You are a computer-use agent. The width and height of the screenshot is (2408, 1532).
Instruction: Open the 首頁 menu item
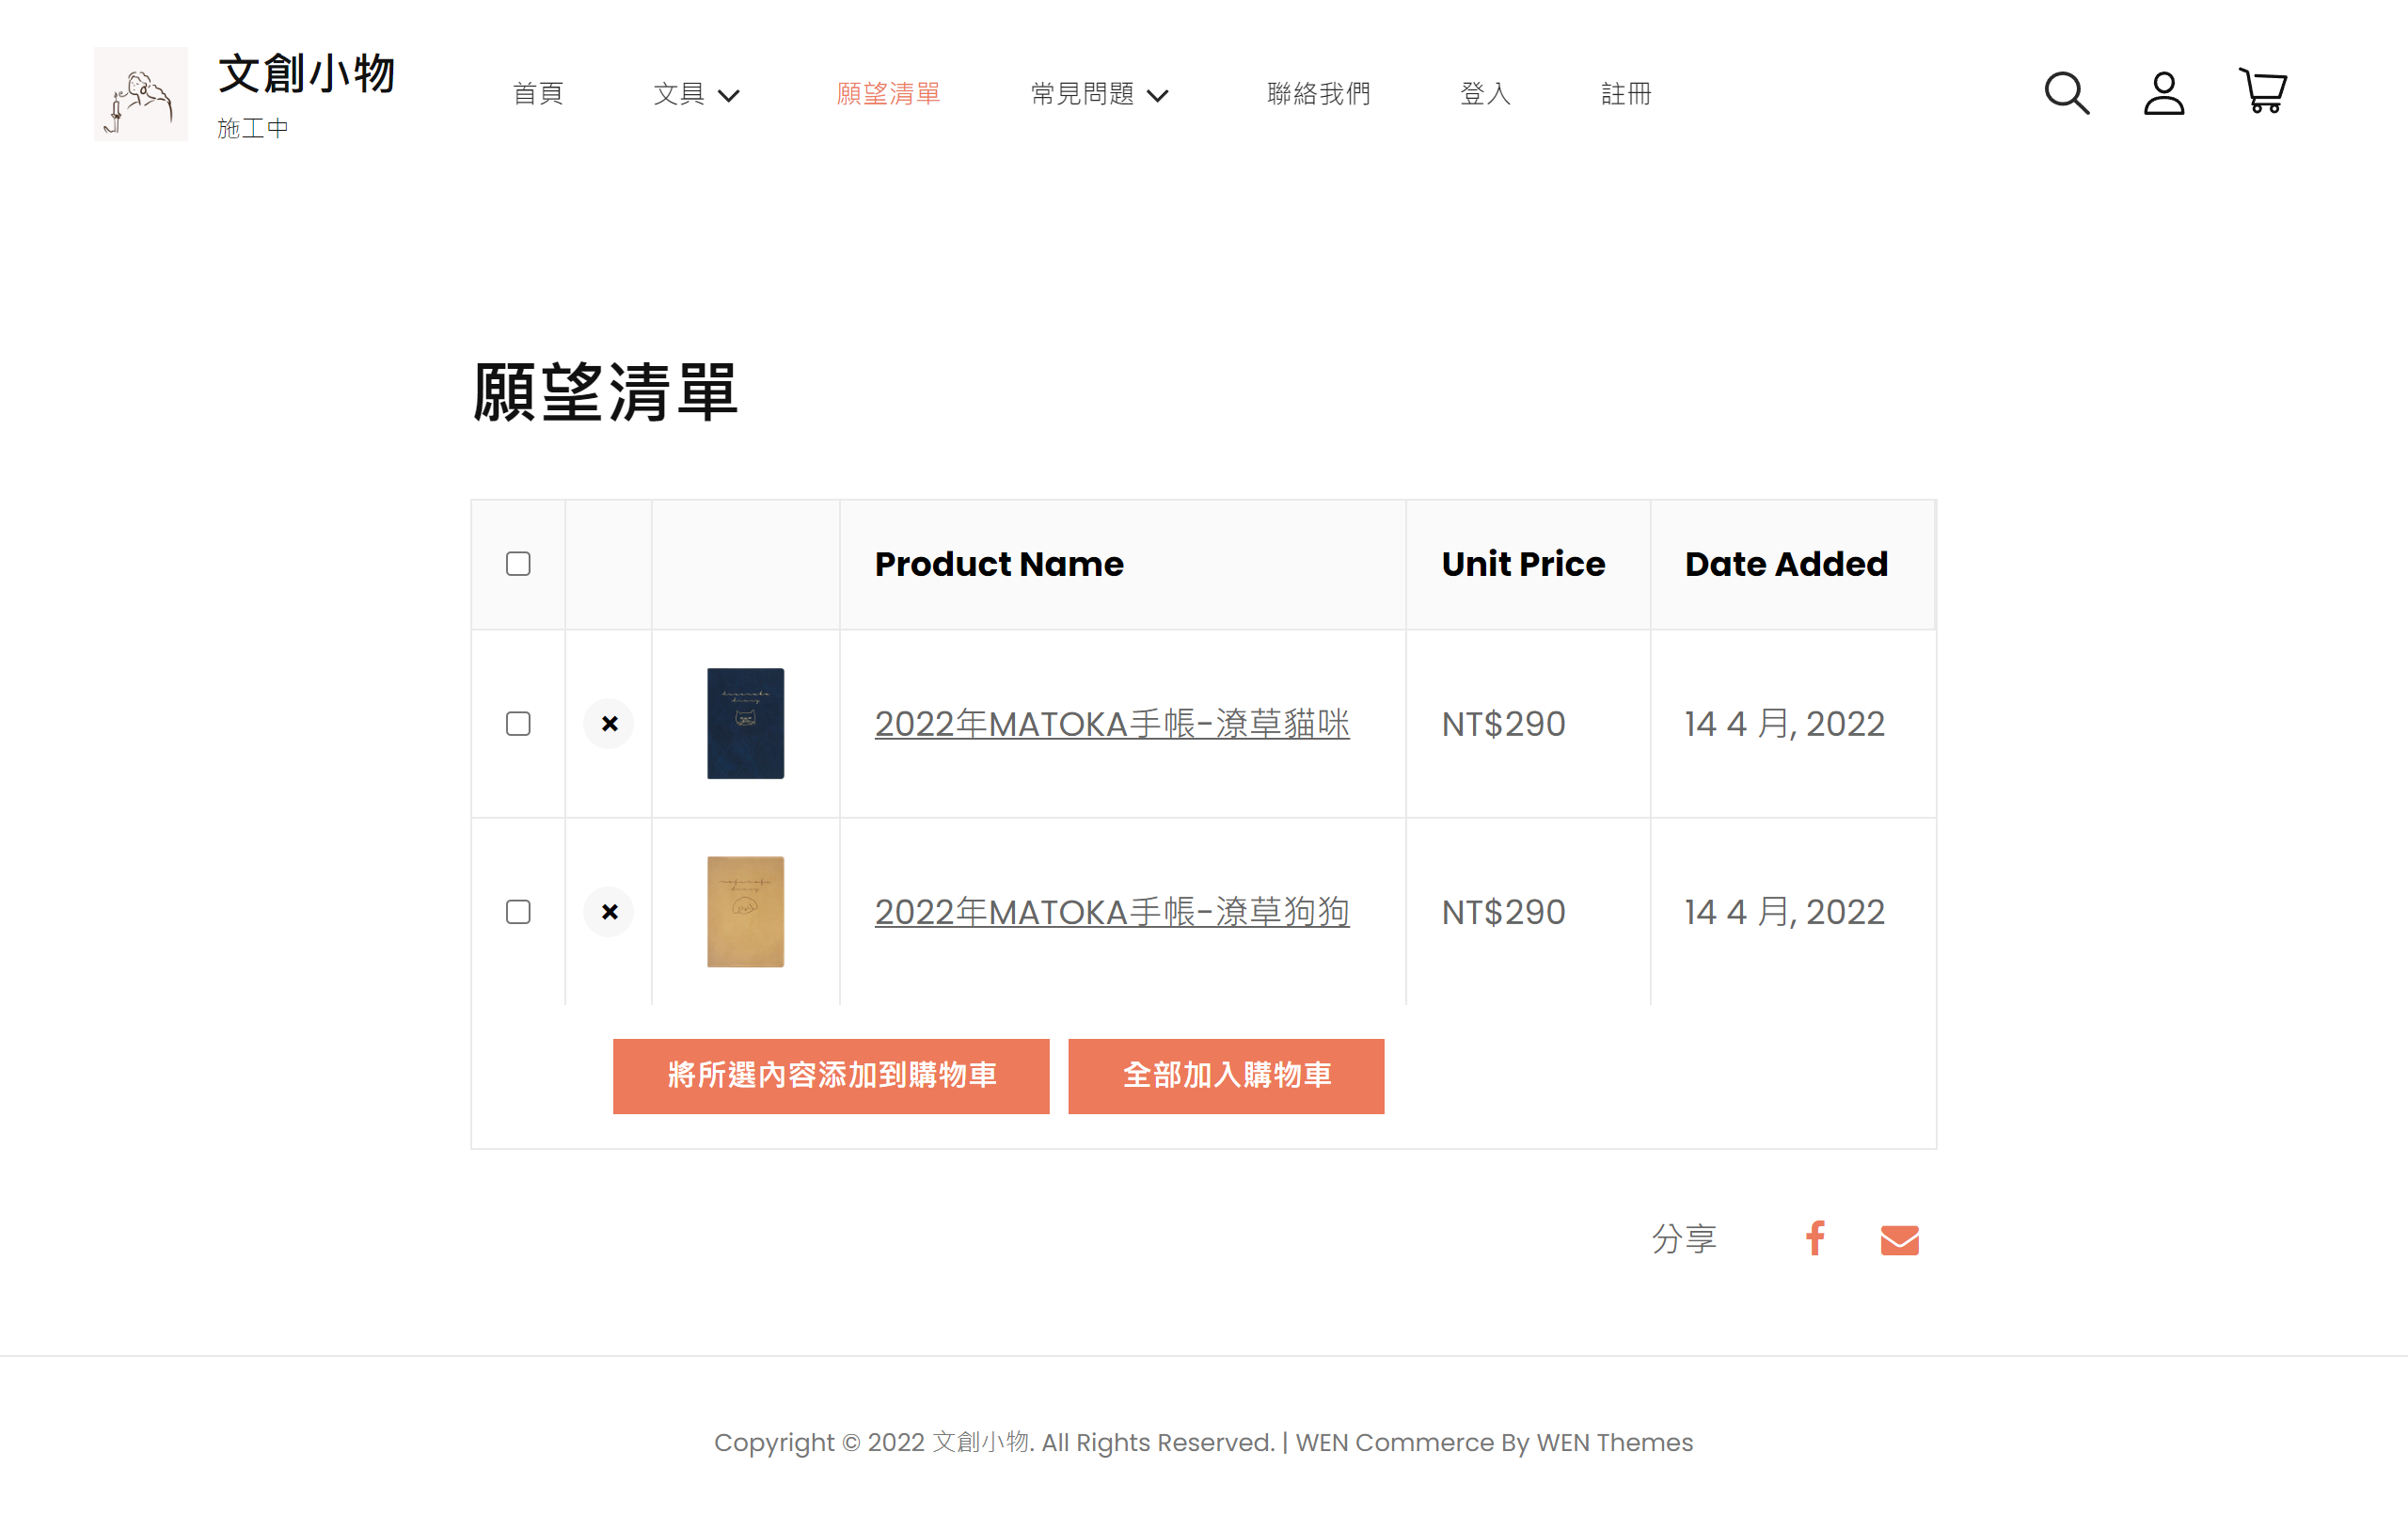pyautogui.click(x=538, y=94)
